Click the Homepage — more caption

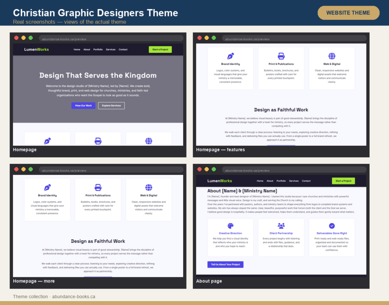[34, 281]
